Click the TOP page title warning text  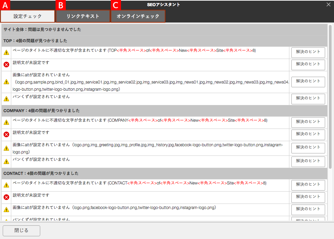tap(134, 50)
